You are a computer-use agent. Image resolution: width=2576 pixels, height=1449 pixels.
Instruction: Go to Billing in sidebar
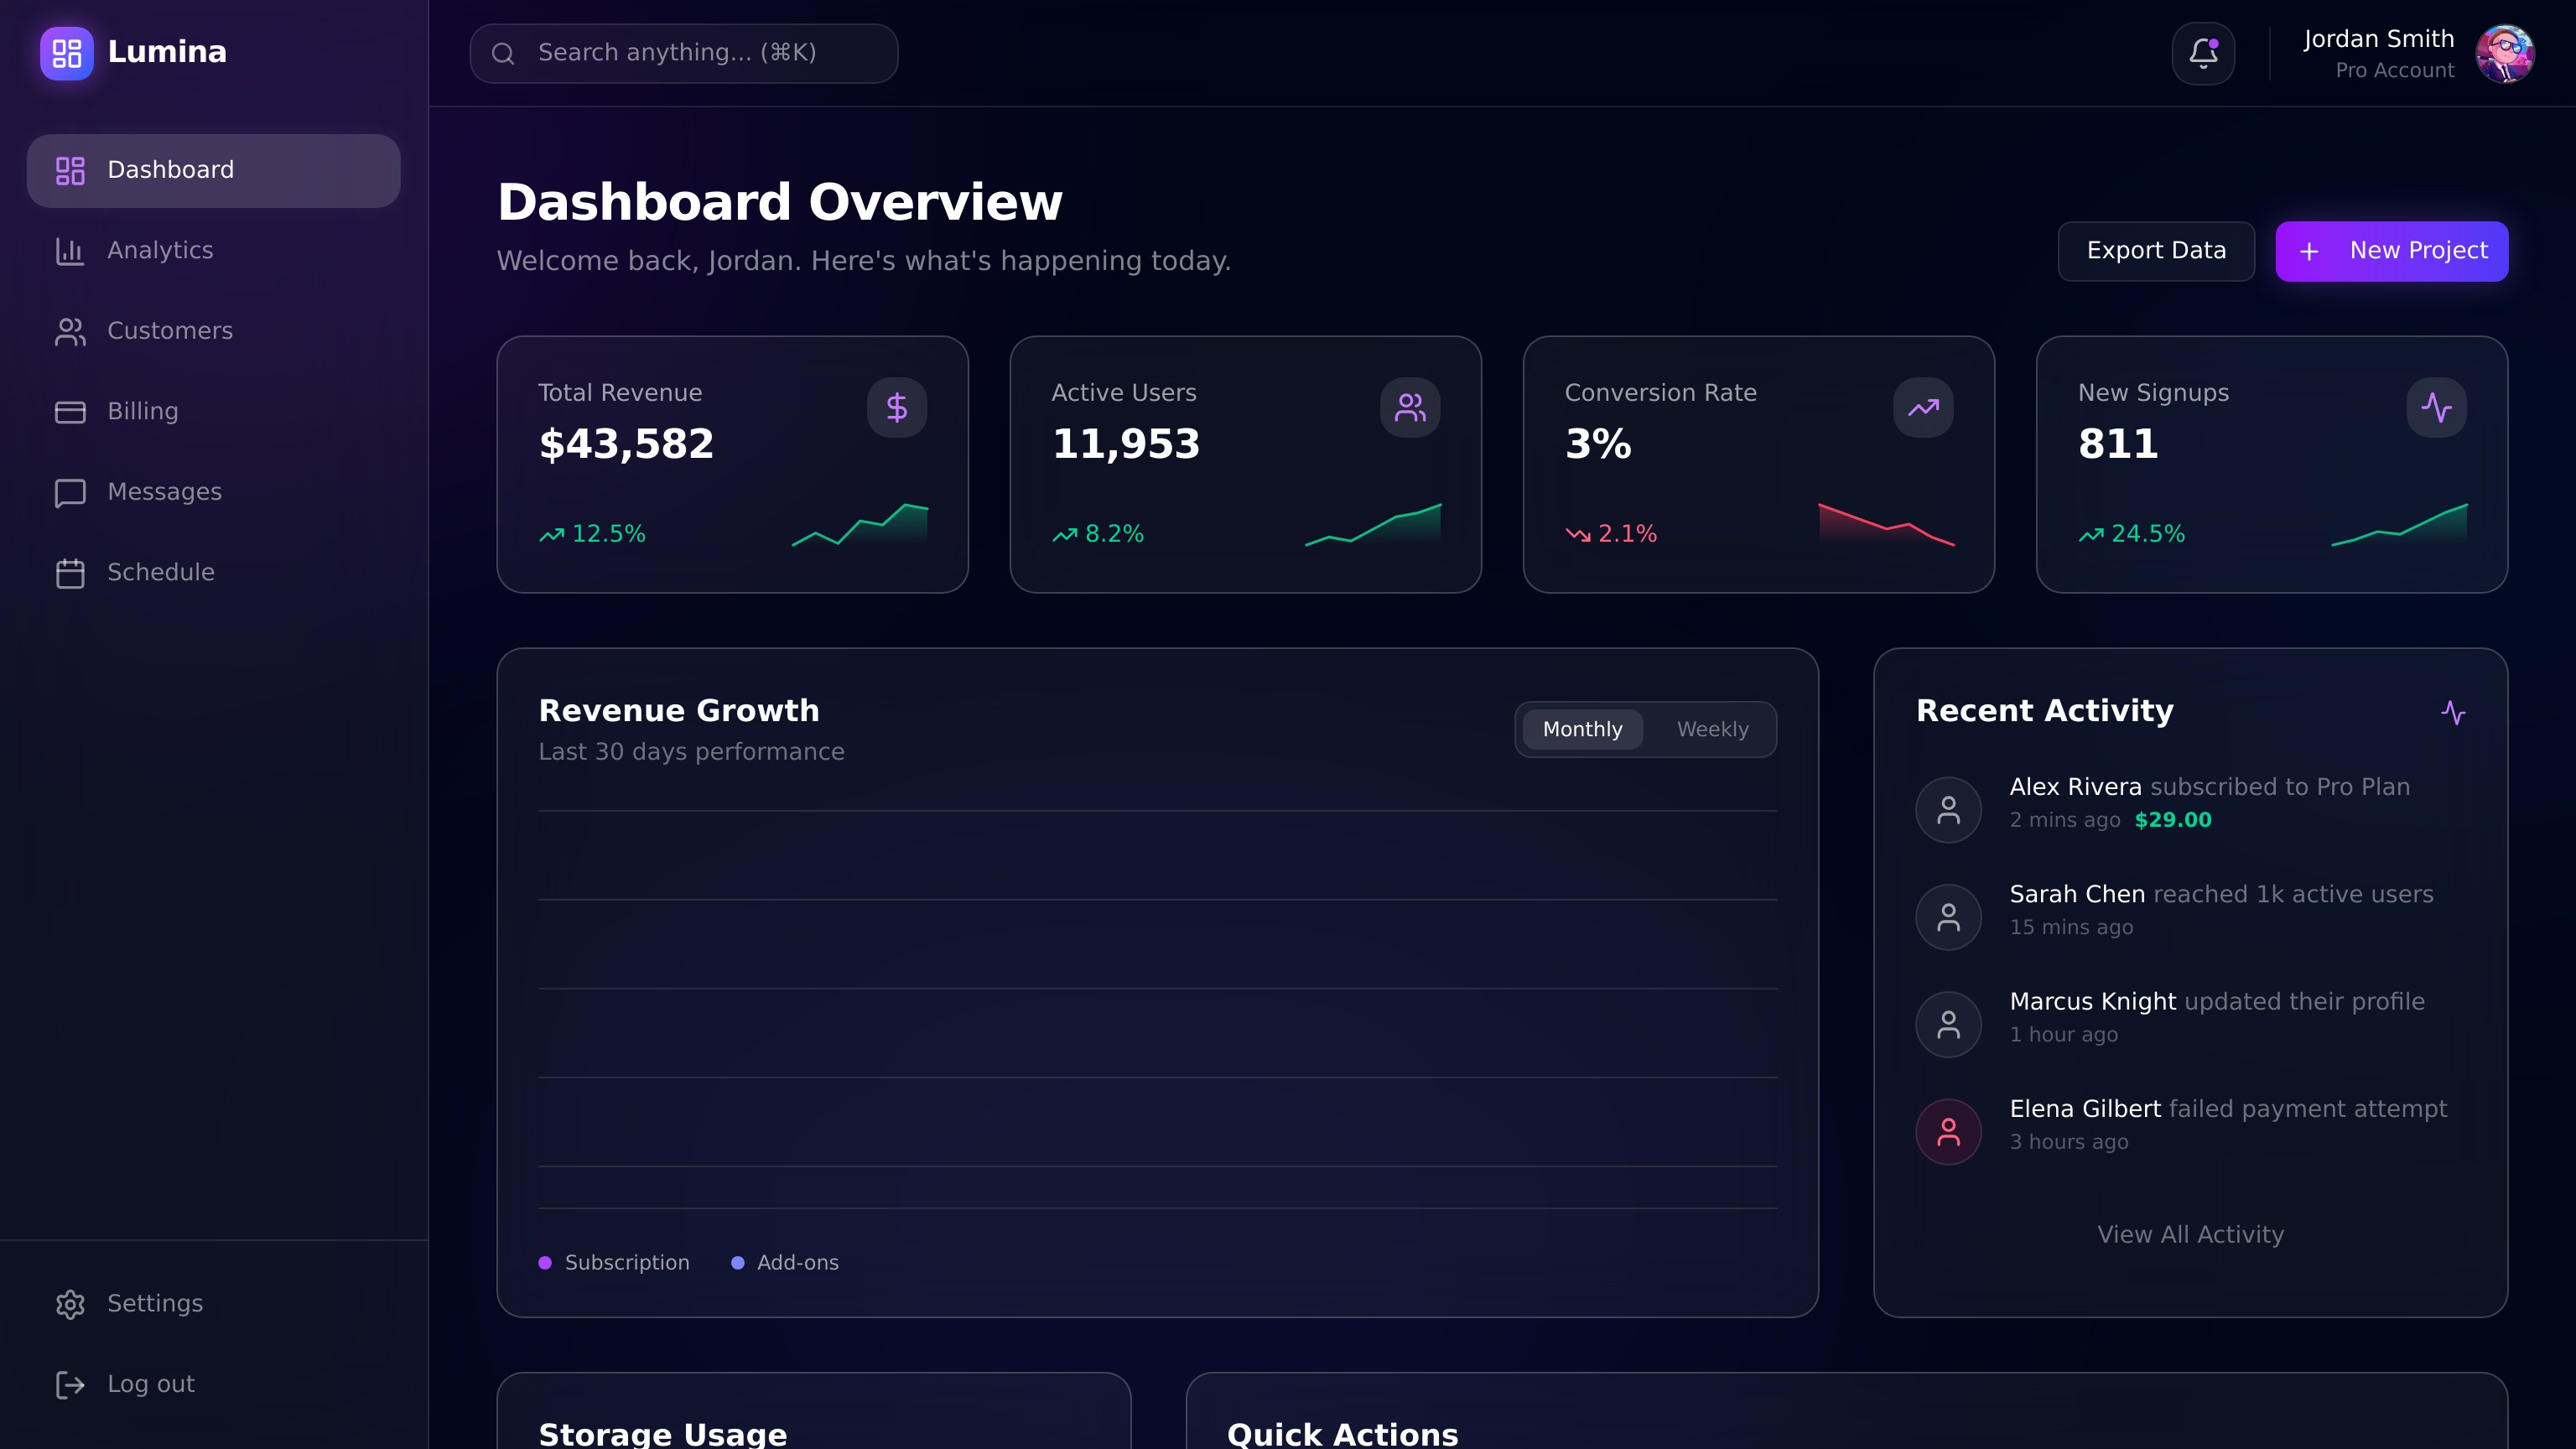pyautogui.click(x=143, y=411)
